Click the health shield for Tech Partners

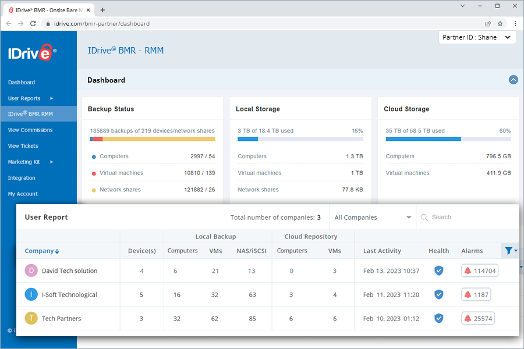[439, 318]
